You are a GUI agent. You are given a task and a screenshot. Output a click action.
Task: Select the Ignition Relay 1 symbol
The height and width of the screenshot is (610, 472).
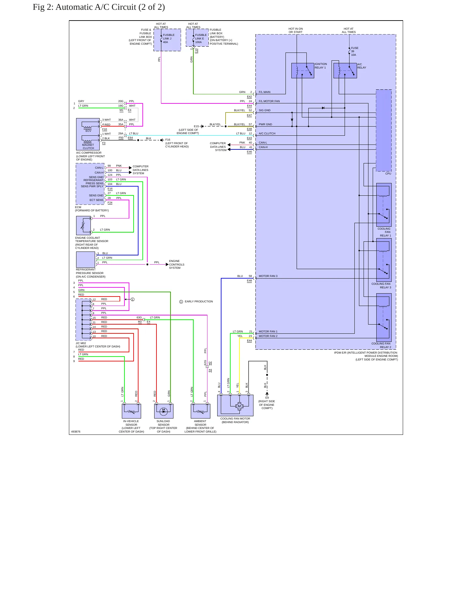(x=302, y=70)
